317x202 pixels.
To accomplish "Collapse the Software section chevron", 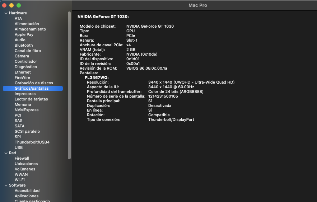I will [x=6, y=185].
